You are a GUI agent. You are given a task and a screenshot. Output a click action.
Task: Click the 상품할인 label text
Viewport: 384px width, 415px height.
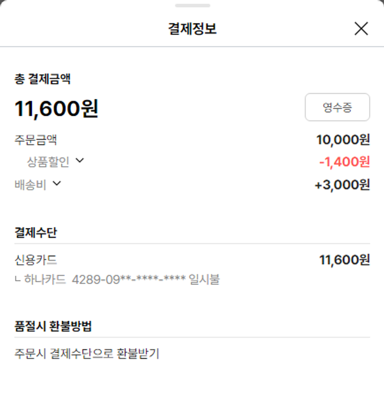pyautogui.click(x=48, y=162)
